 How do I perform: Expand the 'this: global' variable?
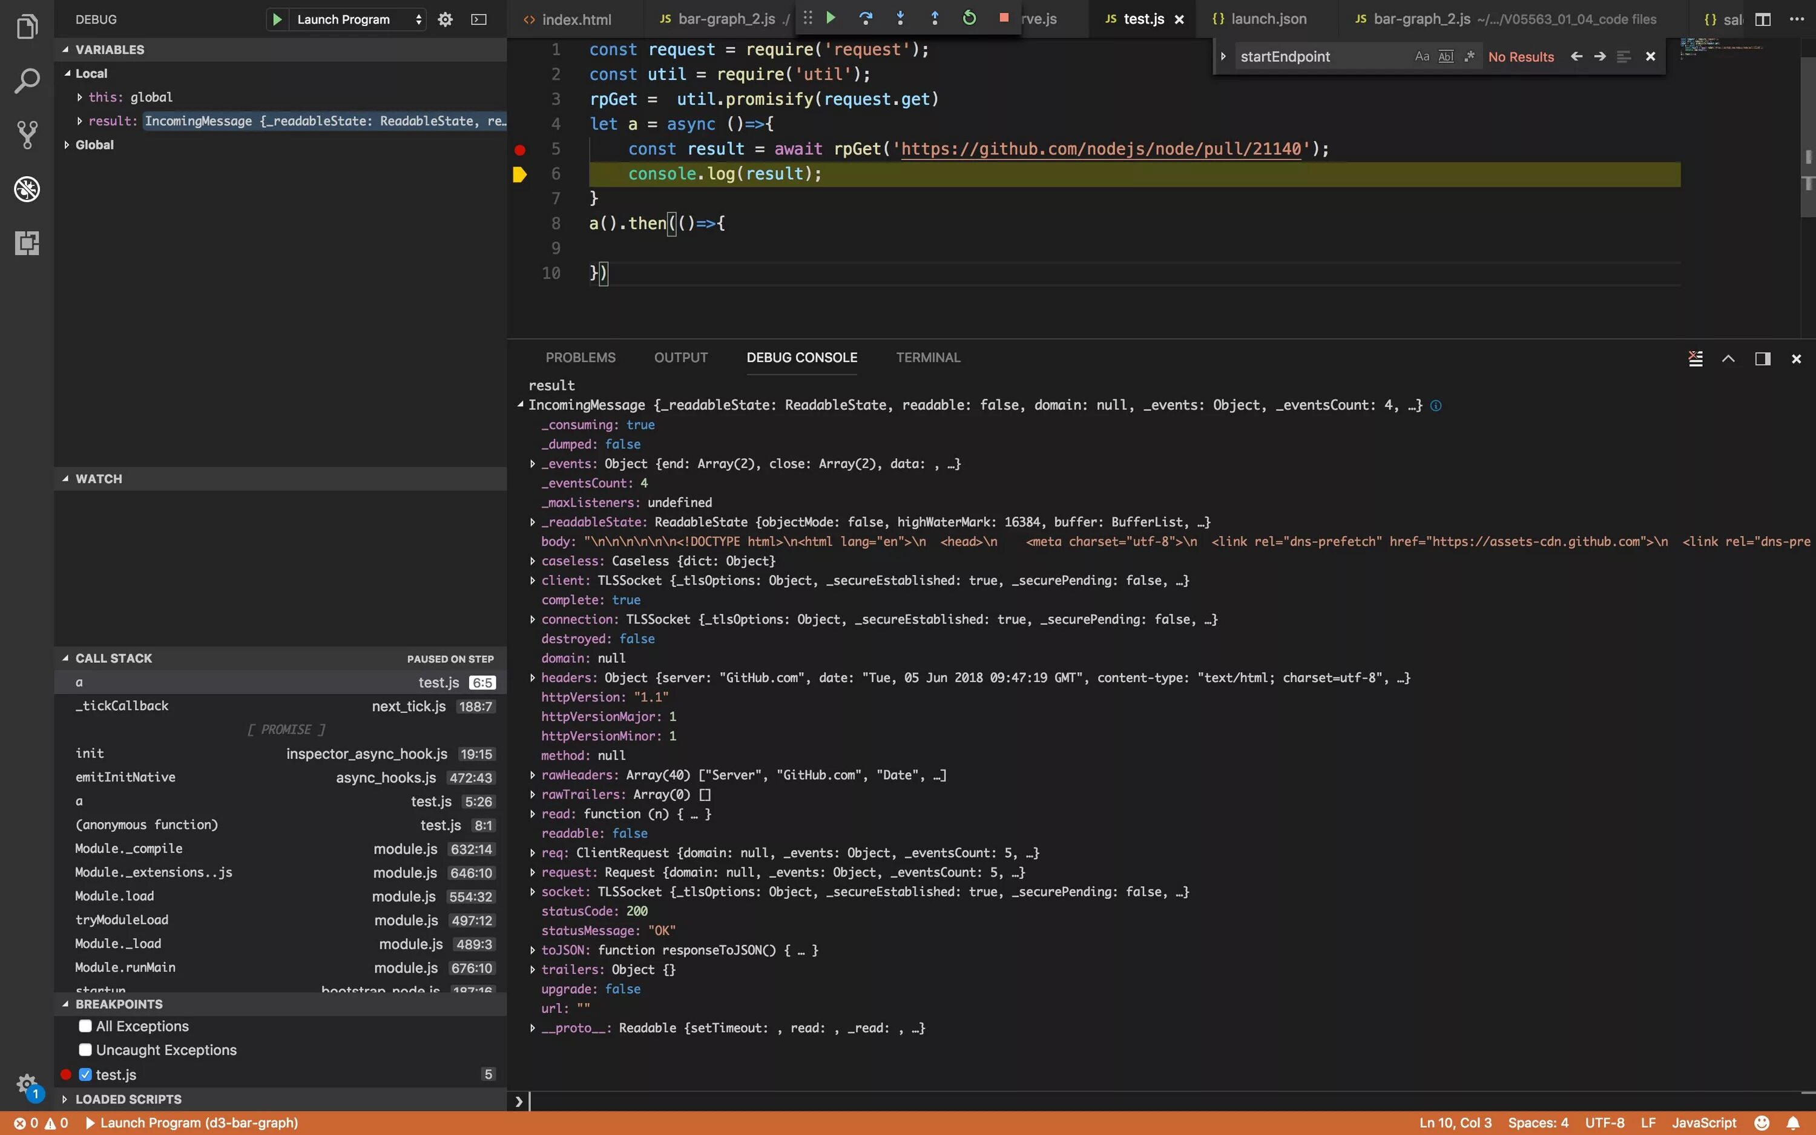pos(79,97)
